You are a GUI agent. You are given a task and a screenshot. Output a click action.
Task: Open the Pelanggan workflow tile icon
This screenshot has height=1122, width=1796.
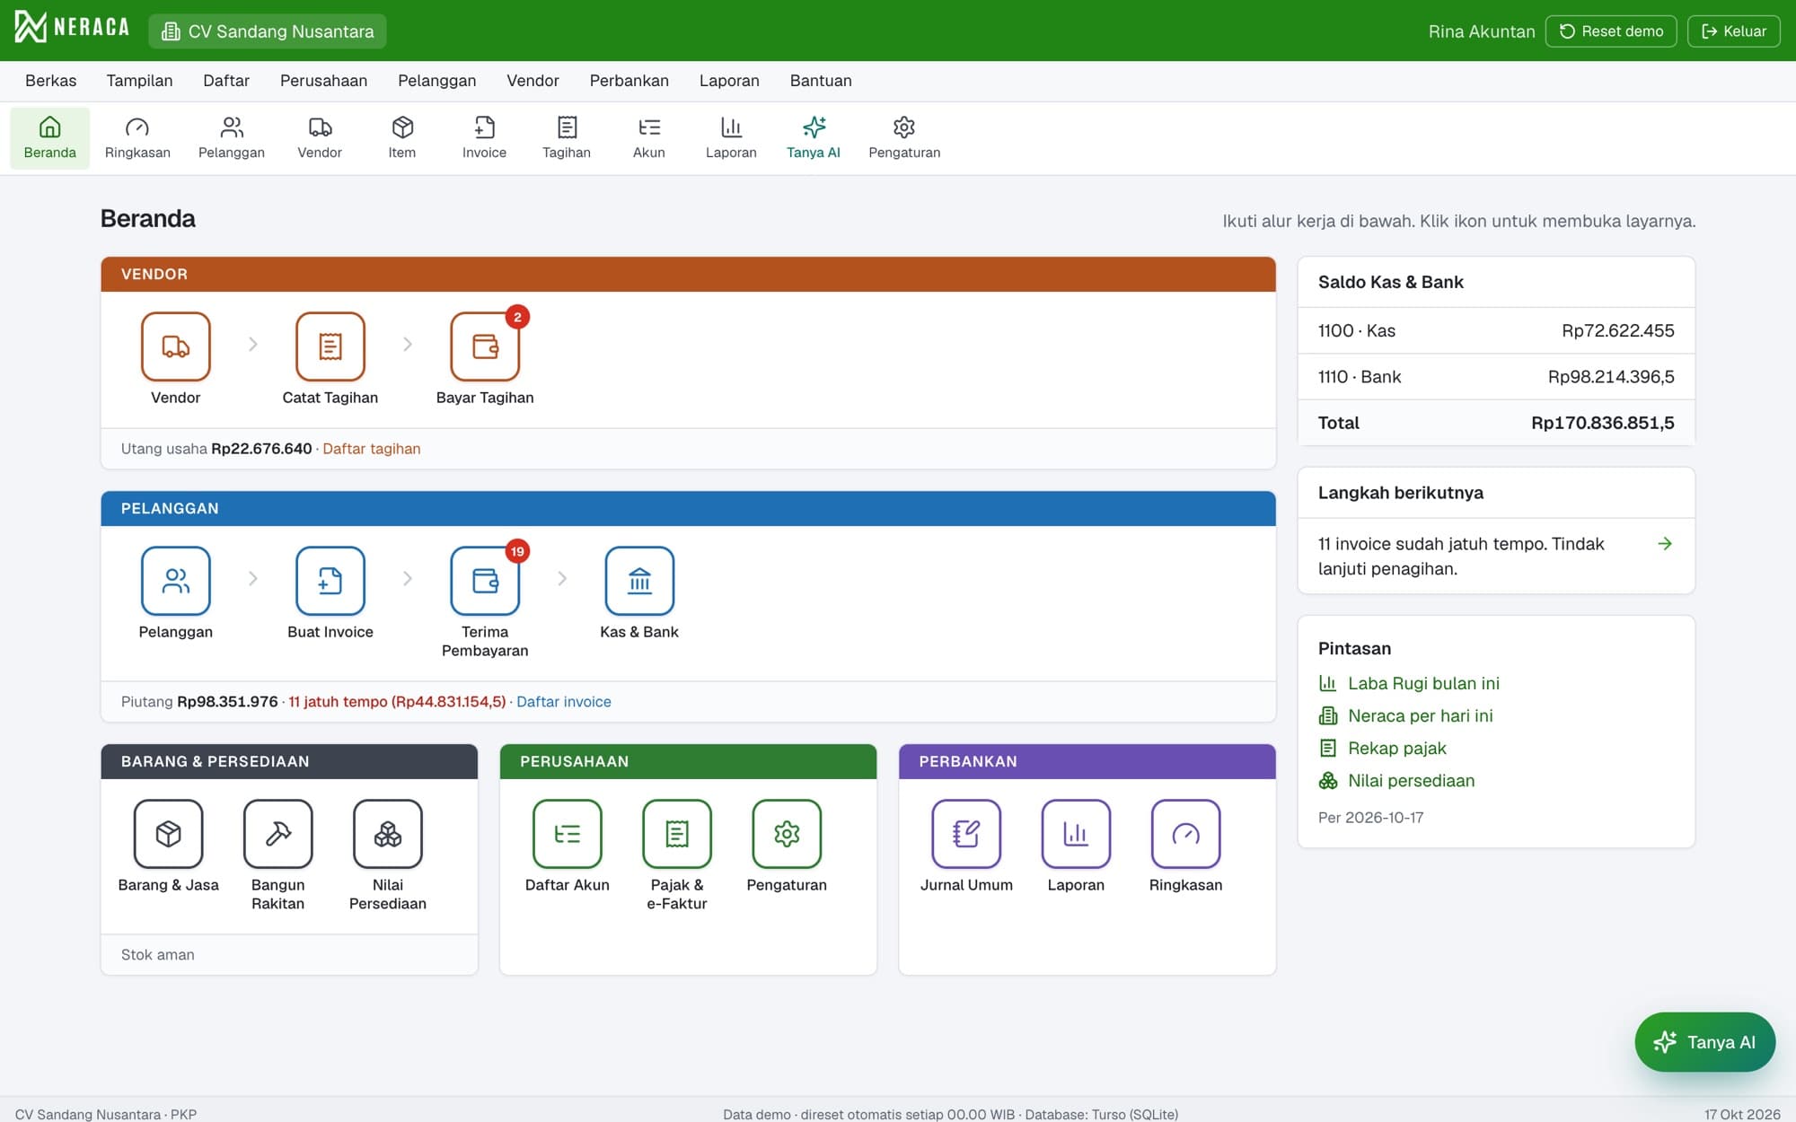[175, 581]
